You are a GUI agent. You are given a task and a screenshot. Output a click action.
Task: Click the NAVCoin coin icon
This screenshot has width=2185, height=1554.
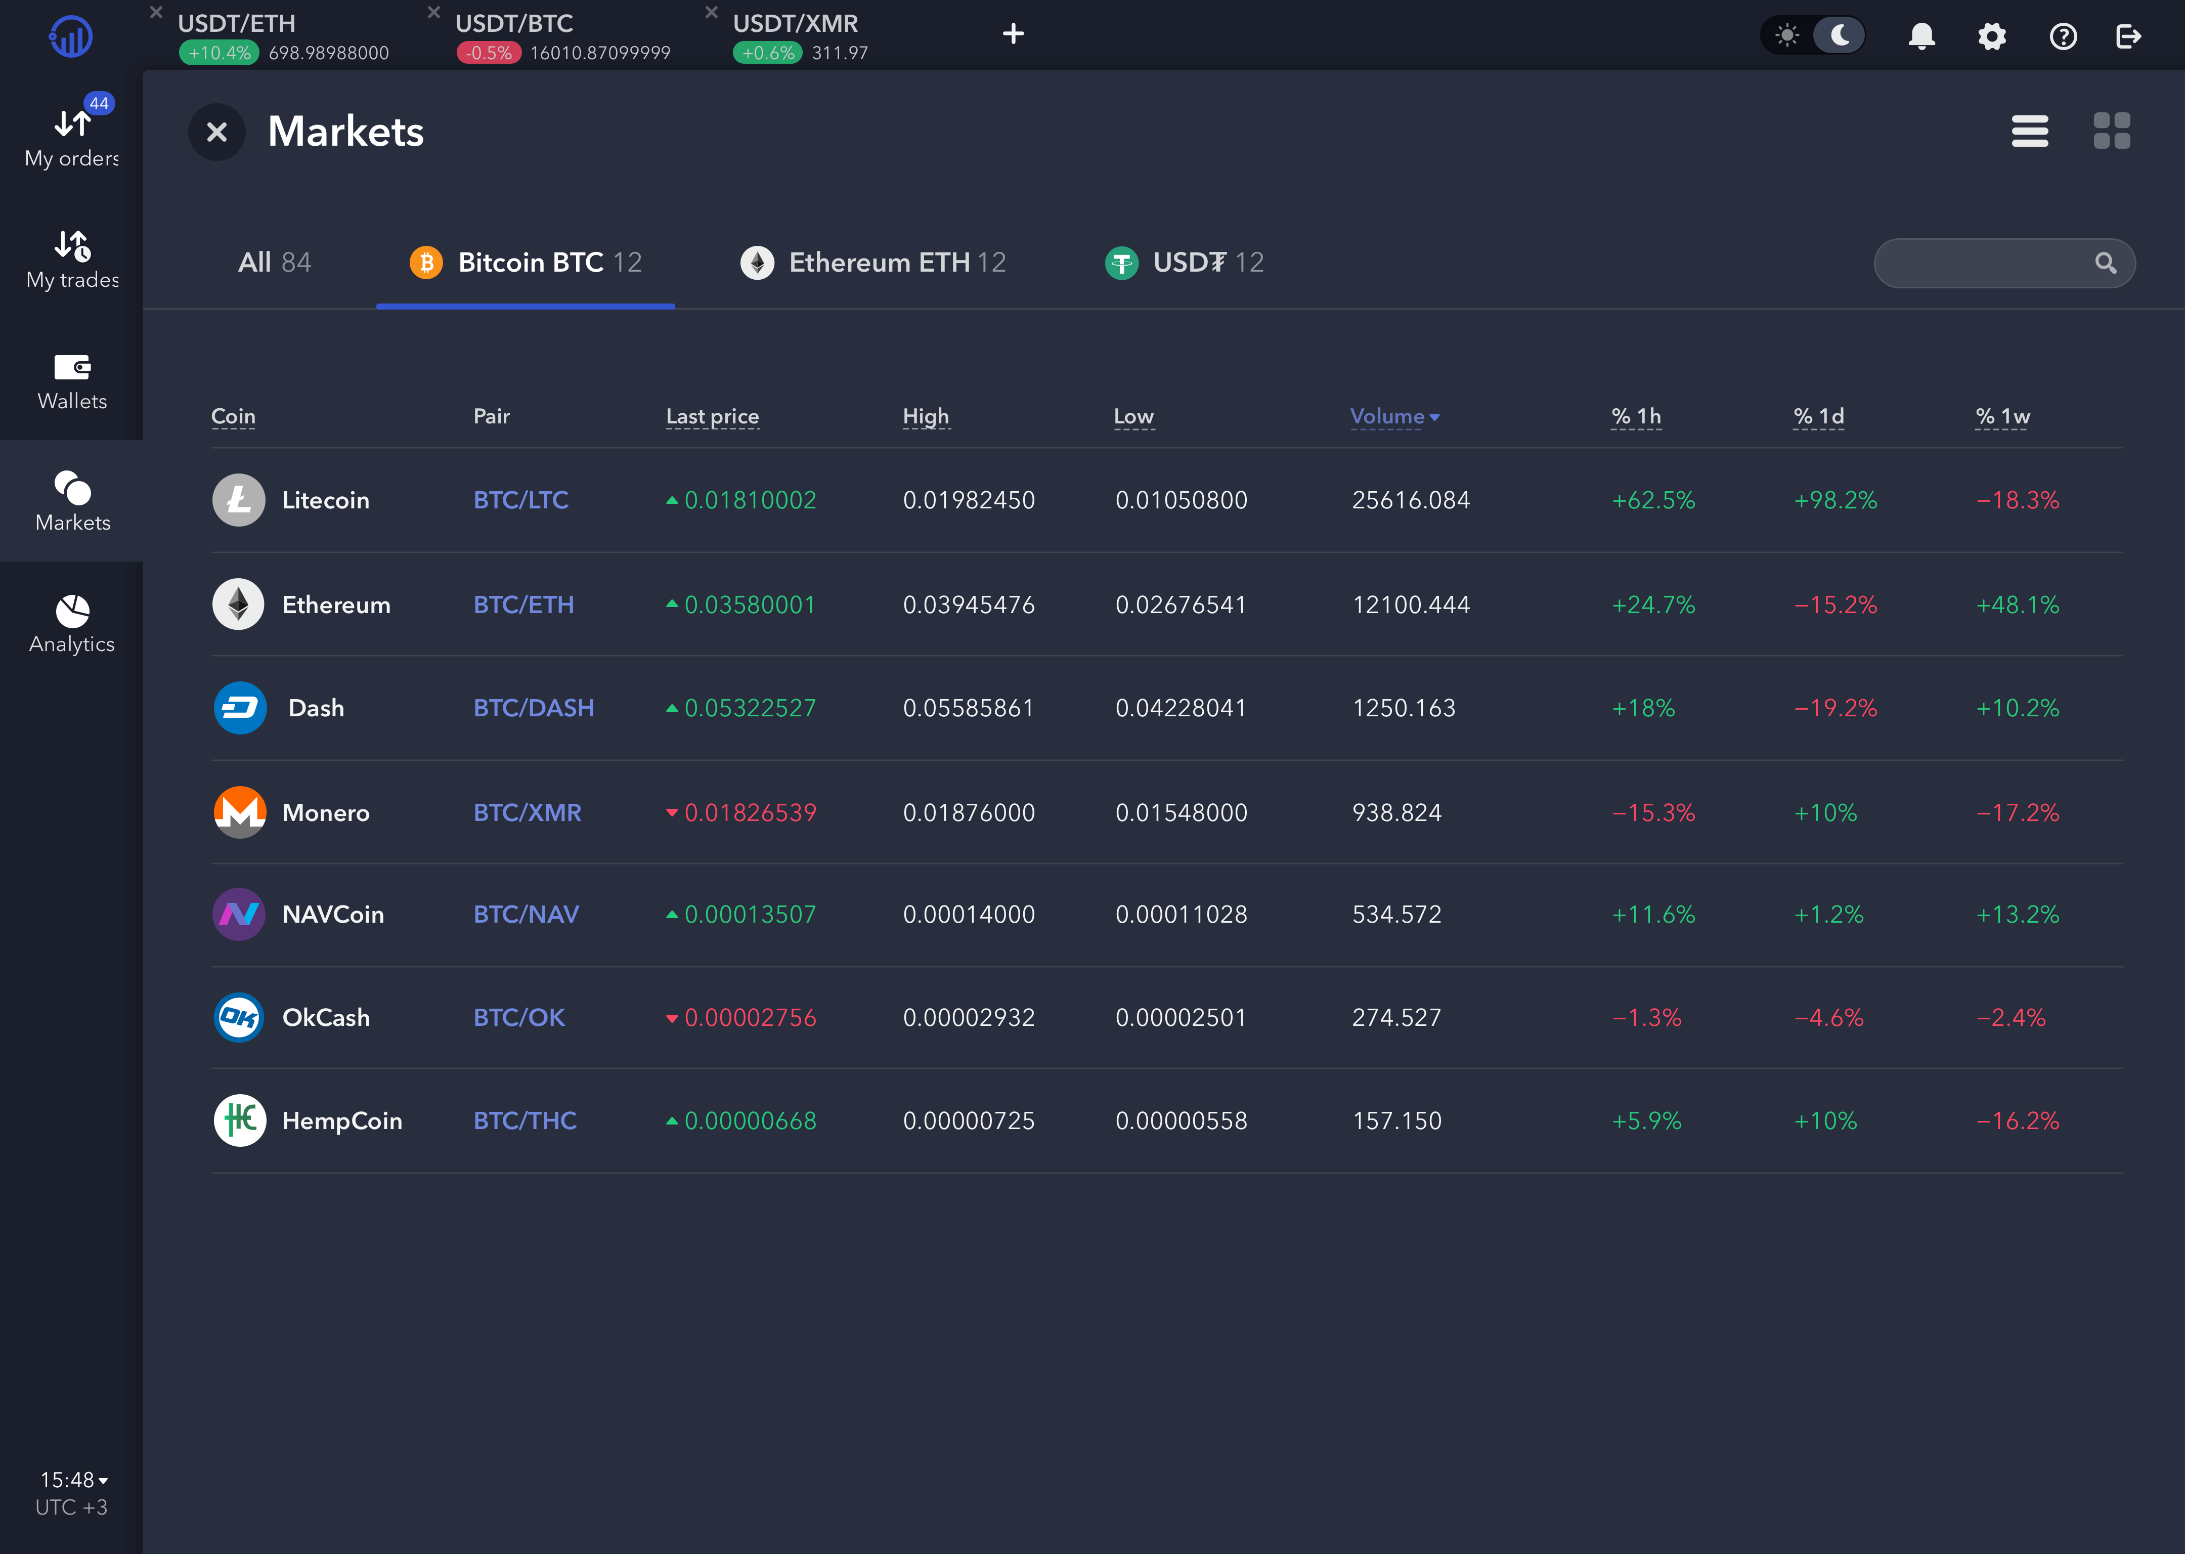pos(238,914)
